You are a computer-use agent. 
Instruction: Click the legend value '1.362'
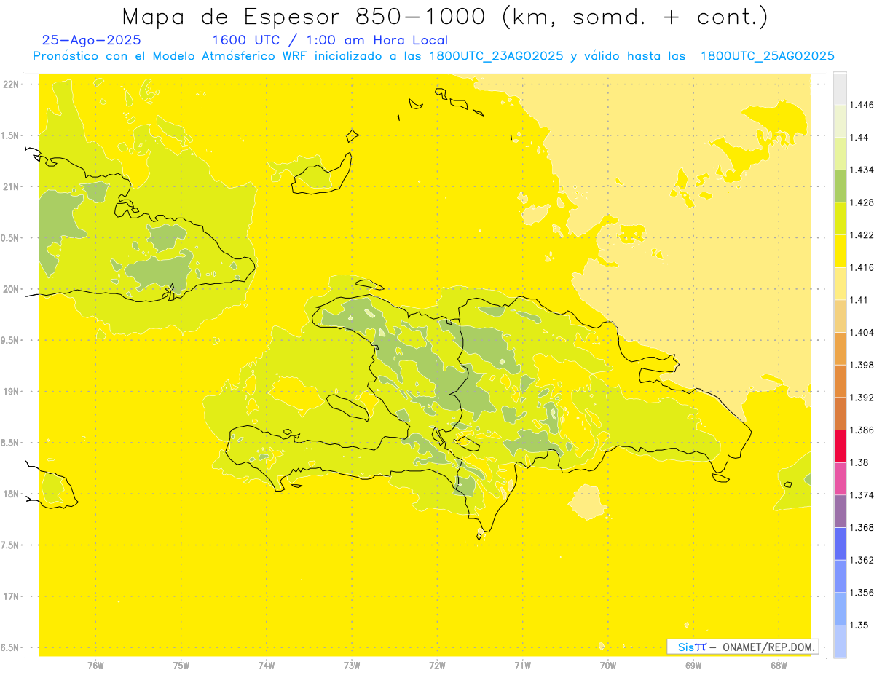[x=862, y=560]
